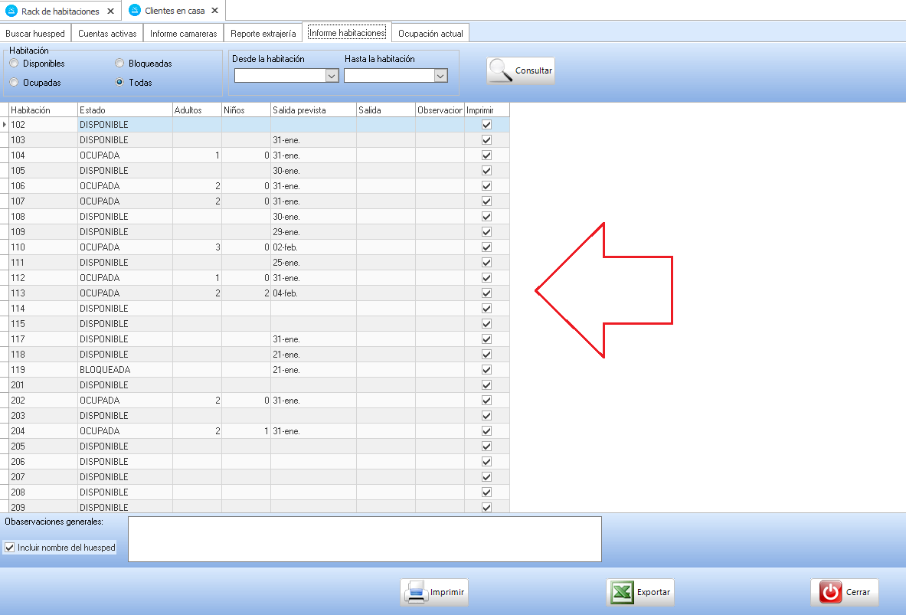906x615 pixels.
Task: Toggle Incluir nombre del huesped checkbox
Action: point(10,548)
